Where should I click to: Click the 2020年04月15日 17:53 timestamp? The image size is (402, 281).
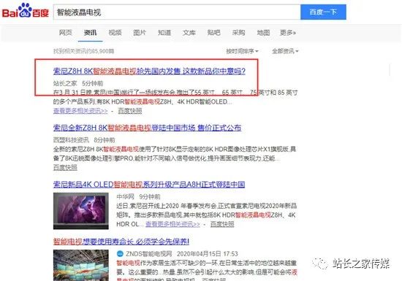208,253
